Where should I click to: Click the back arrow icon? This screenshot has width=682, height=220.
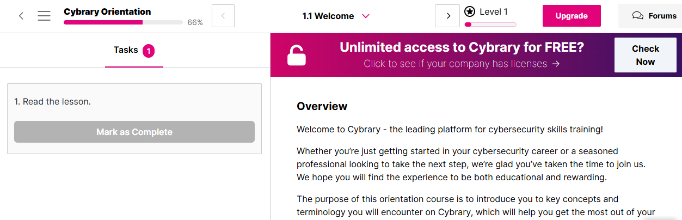coord(21,16)
